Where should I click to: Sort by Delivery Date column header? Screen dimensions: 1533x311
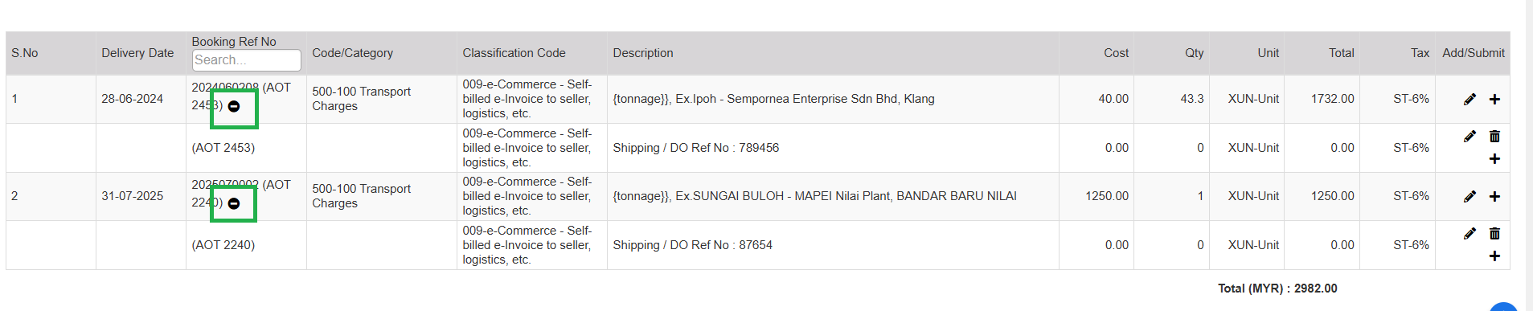[137, 53]
